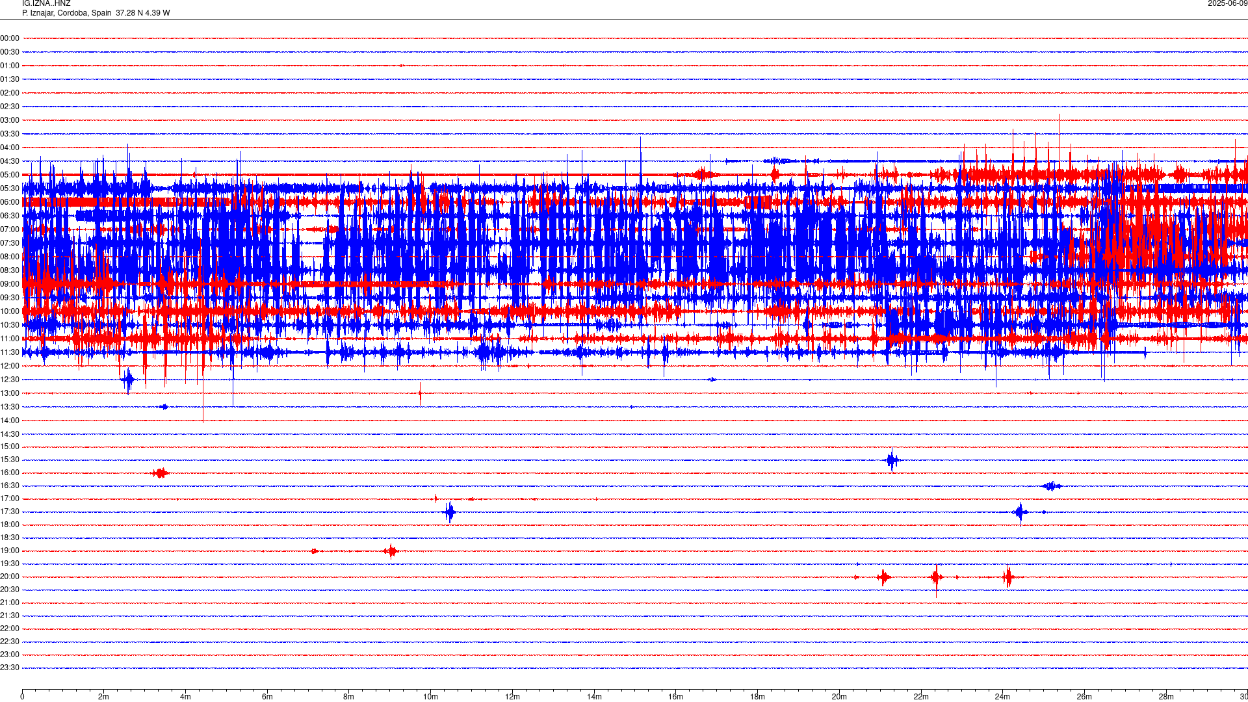Click the 20m tick on the time axis
This screenshot has width=1248, height=702.
pyautogui.click(x=839, y=697)
